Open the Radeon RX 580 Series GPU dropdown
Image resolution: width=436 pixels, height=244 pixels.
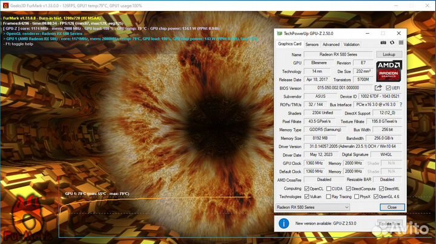click(x=313, y=207)
